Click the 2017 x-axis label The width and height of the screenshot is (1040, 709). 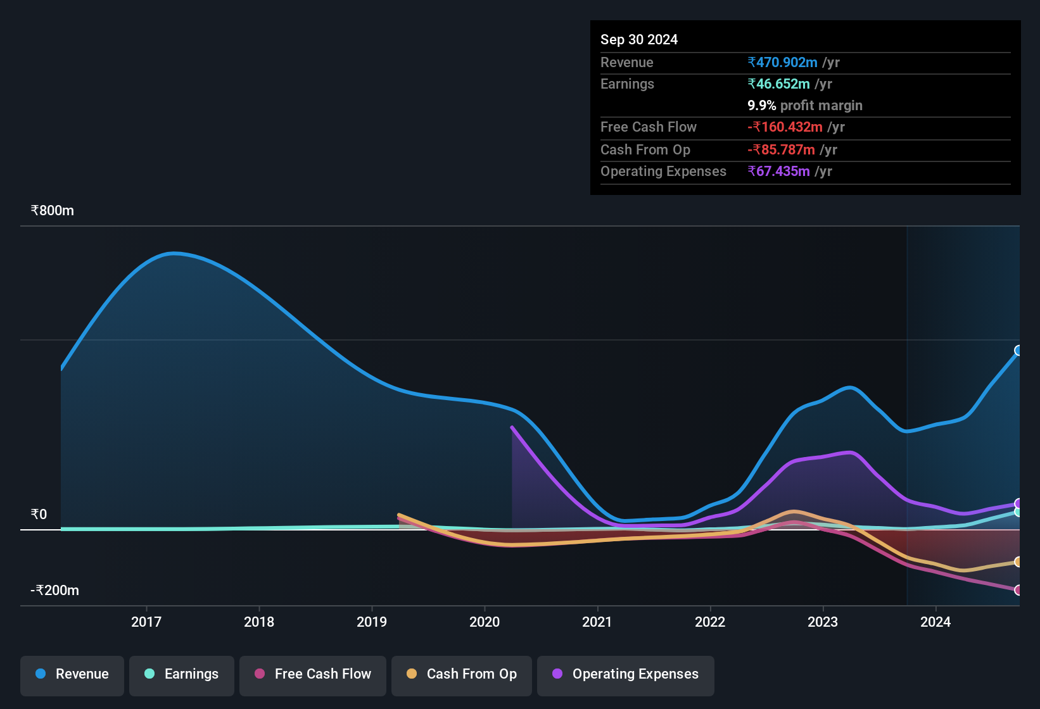tap(146, 622)
